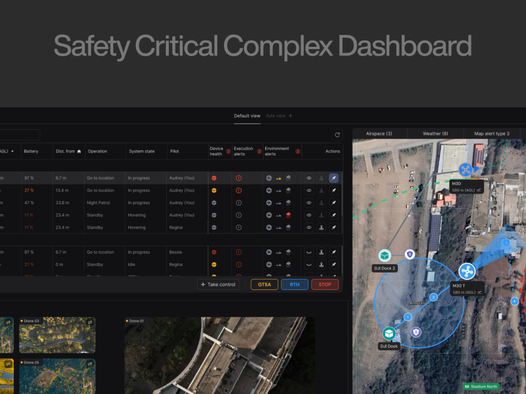Click the home icon in Dist. from header
This screenshot has height=394, width=526.
coord(79,151)
